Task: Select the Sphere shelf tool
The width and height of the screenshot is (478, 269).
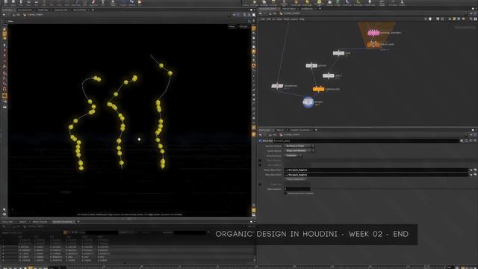Action: click(x=13, y=3)
